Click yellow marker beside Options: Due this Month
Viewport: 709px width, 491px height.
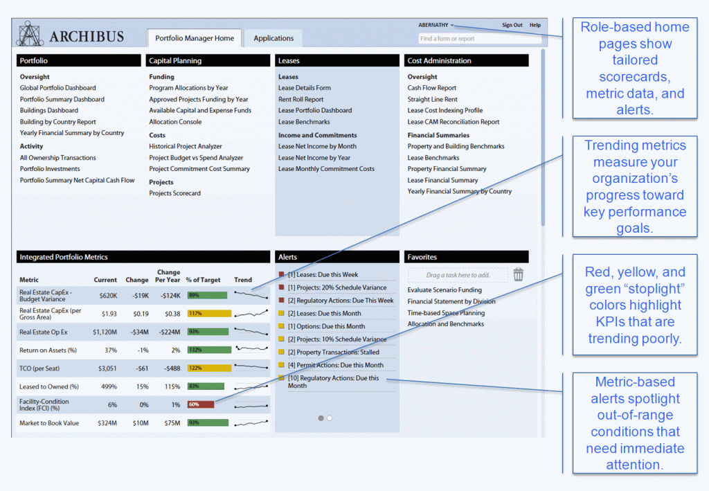(281, 326)
